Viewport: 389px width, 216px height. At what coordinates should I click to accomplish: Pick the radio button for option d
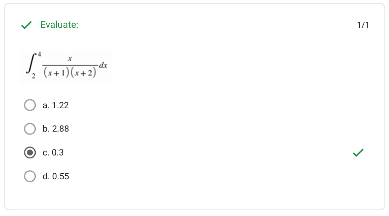click(30, 176)
